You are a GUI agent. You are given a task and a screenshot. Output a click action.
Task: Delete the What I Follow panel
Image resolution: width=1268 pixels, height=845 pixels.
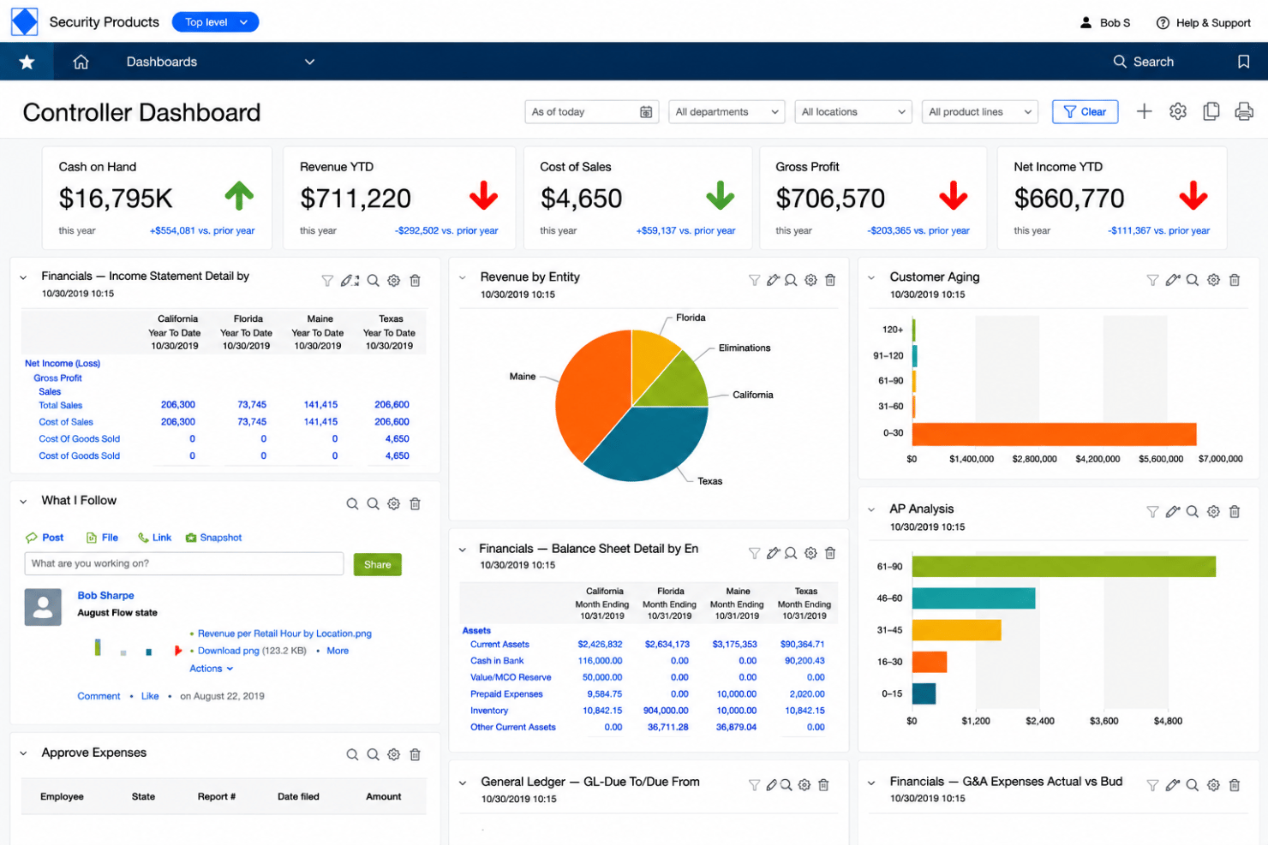[415, 504]
